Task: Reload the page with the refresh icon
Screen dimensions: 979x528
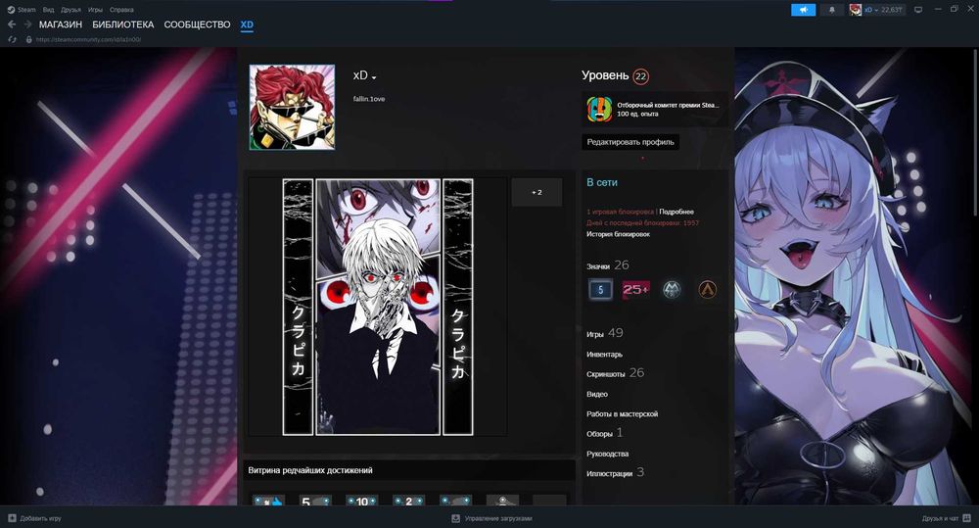Action: click(x=12, y=39)
